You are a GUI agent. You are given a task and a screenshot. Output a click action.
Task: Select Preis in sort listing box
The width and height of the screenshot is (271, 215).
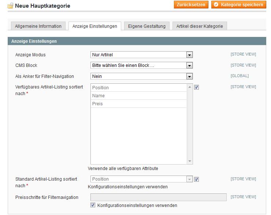click(x=138, y=104)
